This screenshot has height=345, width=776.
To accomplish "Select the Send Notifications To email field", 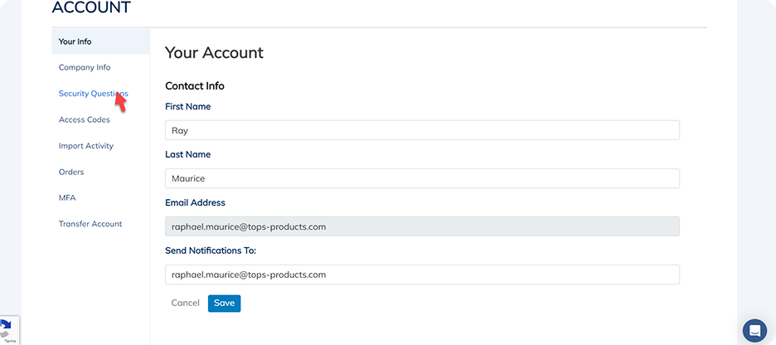I will tap(422, 275).
